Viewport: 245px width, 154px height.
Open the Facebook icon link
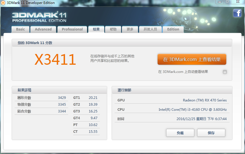click(x=237, y=13)
